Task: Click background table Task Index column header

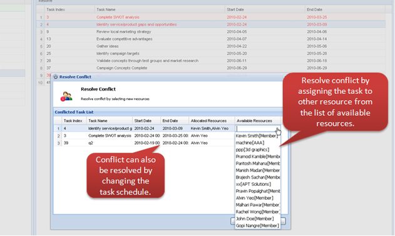Action: (69, 9)
